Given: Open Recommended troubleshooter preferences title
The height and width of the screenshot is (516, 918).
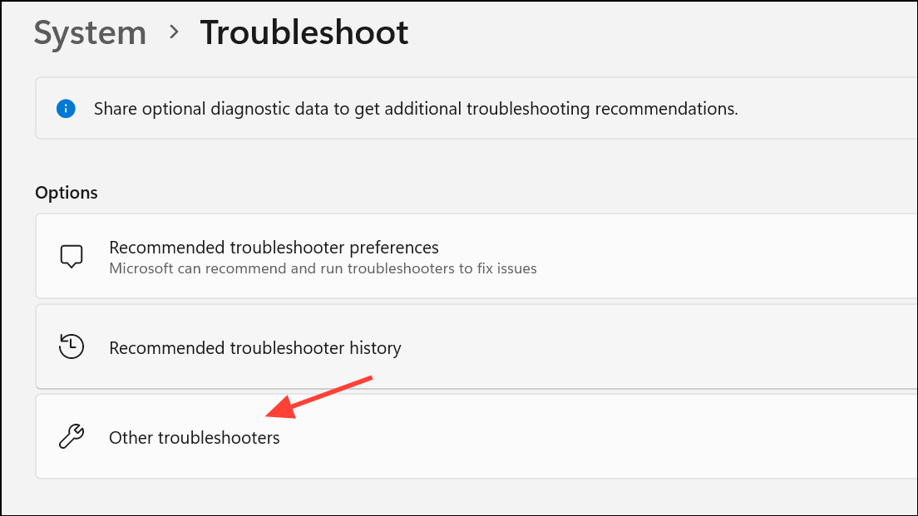Looking at the screenshot, I should coord(274,248).
